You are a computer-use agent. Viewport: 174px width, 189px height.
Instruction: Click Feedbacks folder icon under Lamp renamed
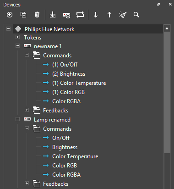(37, 183)
